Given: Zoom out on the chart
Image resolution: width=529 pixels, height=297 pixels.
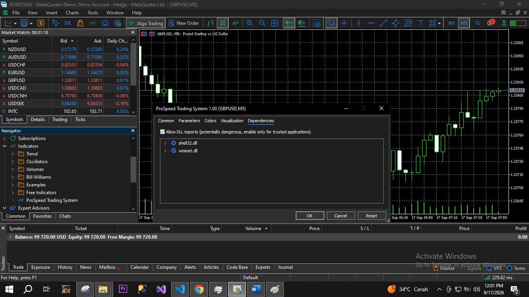Looking at the screenshot, I should click(x=262, y=23).
